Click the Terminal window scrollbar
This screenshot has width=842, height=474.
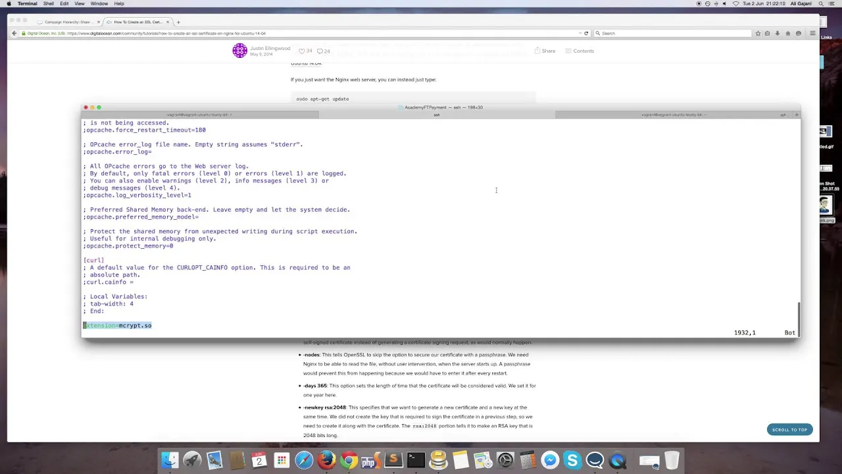[799, 319]
